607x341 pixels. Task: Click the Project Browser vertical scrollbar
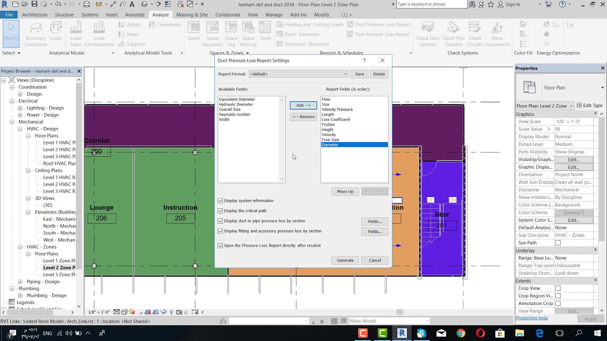tap(79, 193)
